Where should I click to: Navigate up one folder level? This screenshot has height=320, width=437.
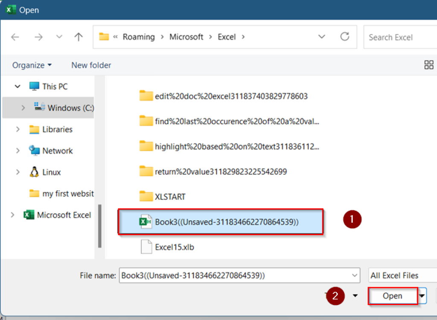(x=79, y=37)
